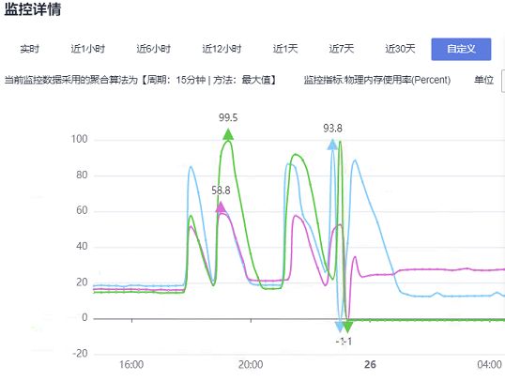This screenshot has width=505, height=381.
Task: Select the 近1小时 time range tab
Action: pyautogui.click(x=88, y=49)
